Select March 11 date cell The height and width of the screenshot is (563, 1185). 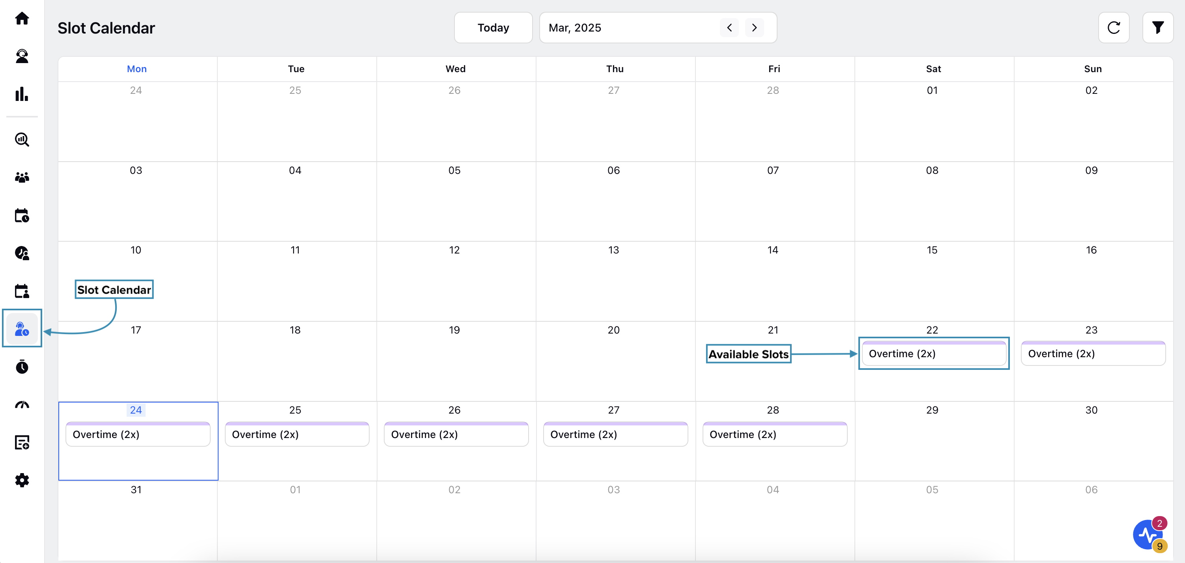pyautogui.click(x=297, y=281)
